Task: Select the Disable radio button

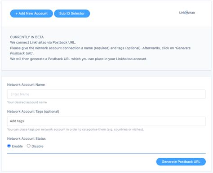Action: tap(28, 146)
